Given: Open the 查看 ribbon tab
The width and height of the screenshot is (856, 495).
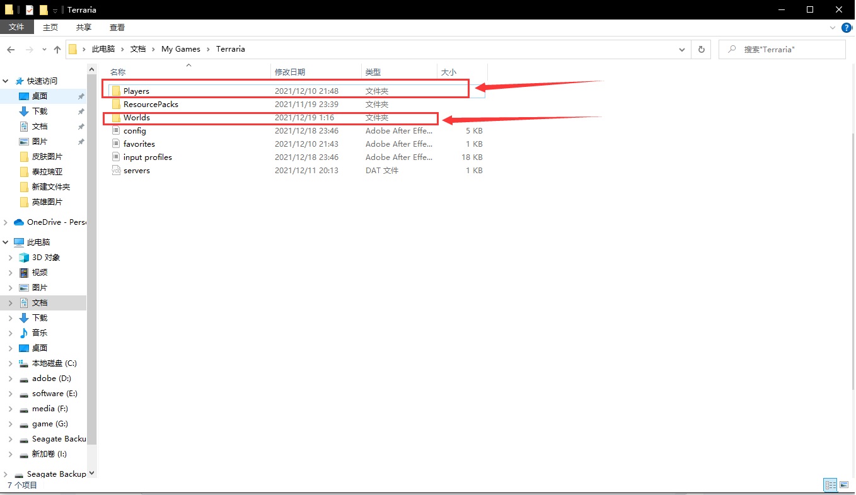Looking at the screenshot, I should 117,28.
